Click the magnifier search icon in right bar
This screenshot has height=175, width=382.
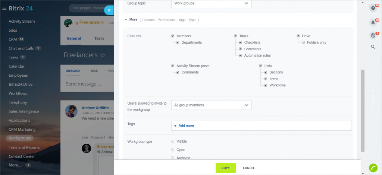373,47
